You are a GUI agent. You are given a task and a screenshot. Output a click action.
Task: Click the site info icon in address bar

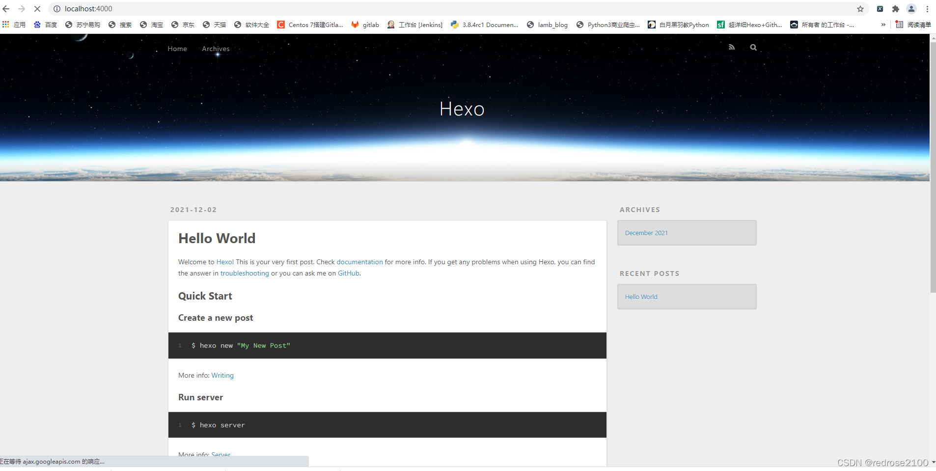(57, 9)
